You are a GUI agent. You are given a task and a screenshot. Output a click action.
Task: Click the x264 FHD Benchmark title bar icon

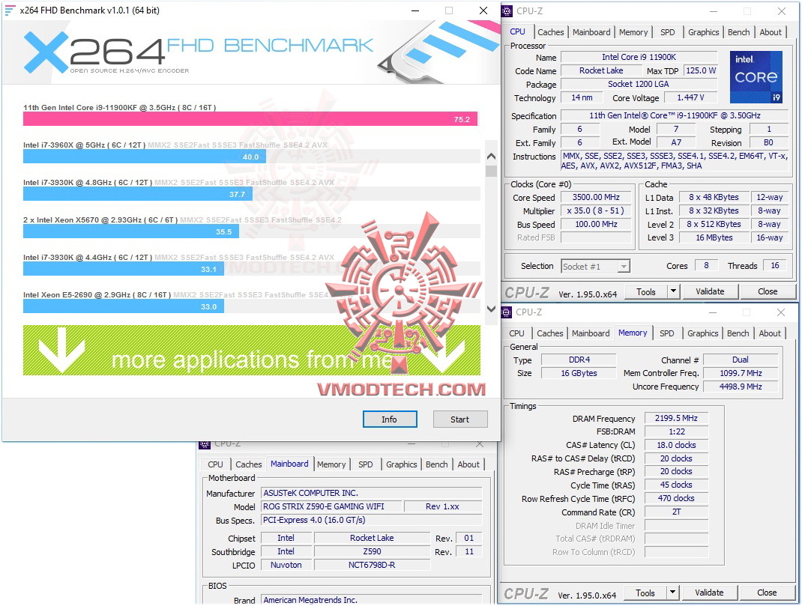(x=10, y=10)
